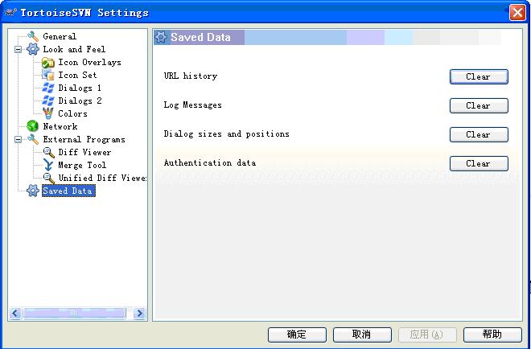Screen dimensions: 531x349
Task: Click the gear icon in Saved Data header
Action: tap(161, 37)
